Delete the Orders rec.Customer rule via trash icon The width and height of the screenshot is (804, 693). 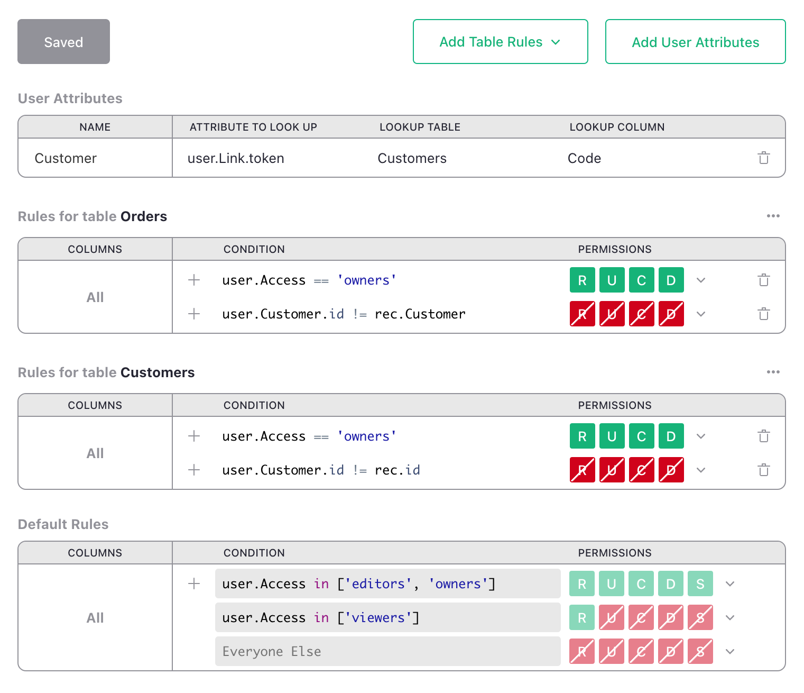[x=763, y=314]
